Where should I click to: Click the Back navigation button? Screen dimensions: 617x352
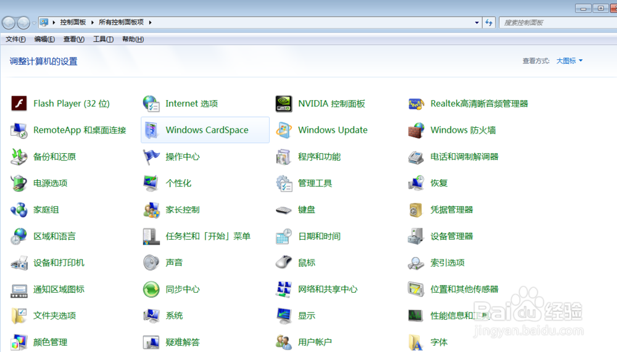pos(9,23)
